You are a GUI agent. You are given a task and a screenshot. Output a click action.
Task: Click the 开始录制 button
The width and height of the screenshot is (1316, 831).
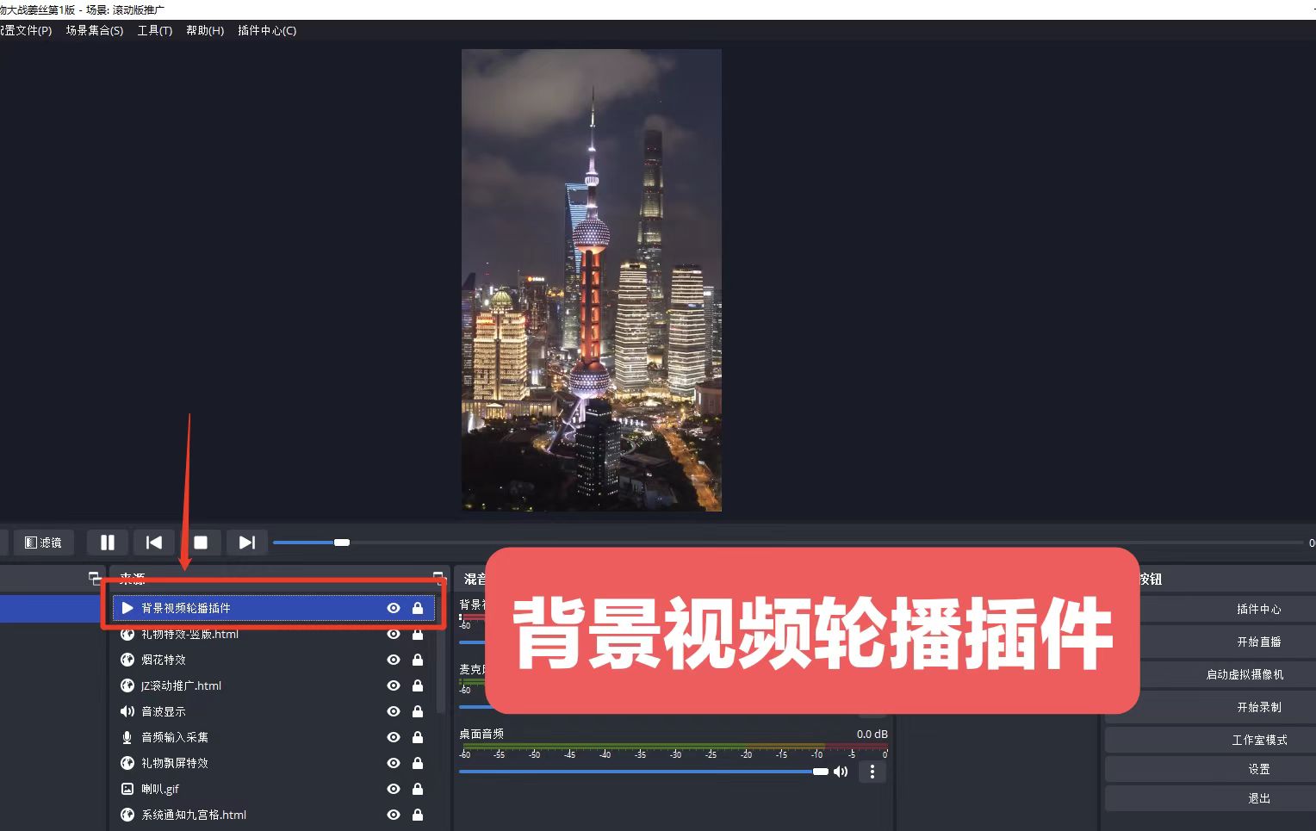coord(1258,707)
